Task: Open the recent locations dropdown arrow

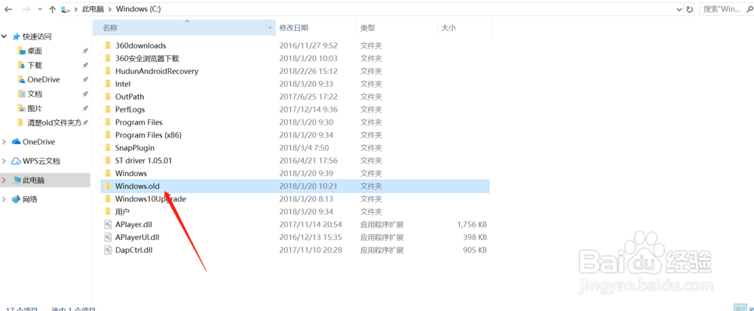Action: [39, 10]
